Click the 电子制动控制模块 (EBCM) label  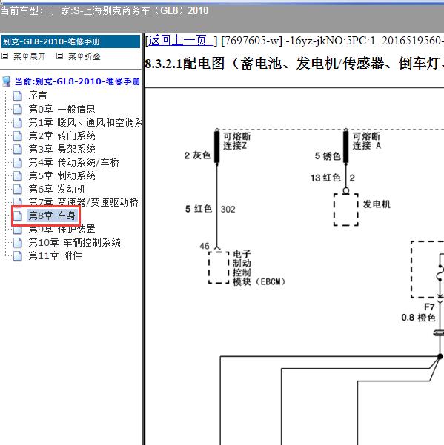click(259, 267)
